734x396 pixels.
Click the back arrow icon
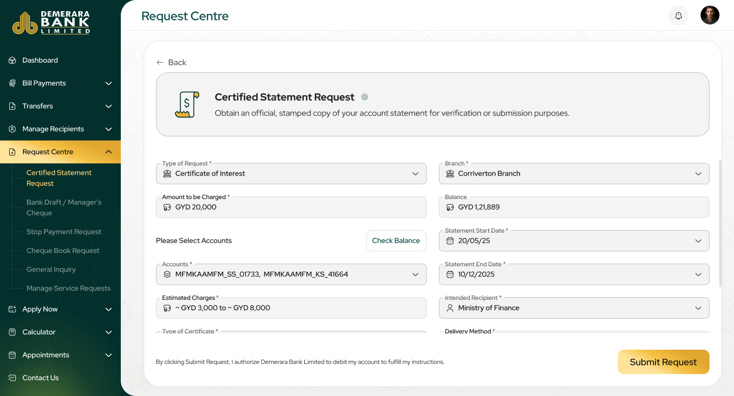point(160,62)
